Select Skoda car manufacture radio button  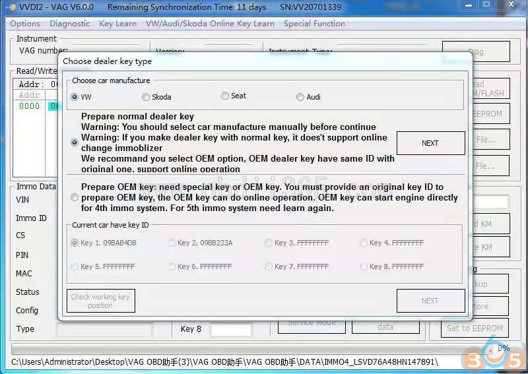pyautogui.click(x=145, y=97)
